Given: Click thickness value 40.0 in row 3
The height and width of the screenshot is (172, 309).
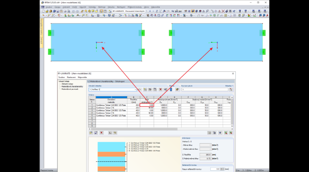Looking at the screenshot, I should [x=134, y=110].
